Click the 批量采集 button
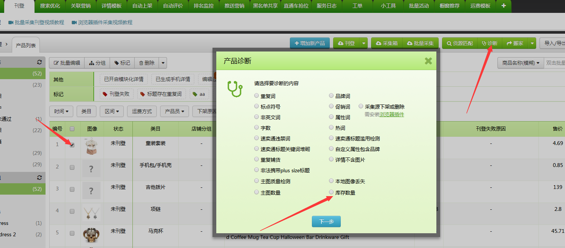565x248 pixels. [x=420, y=43]
